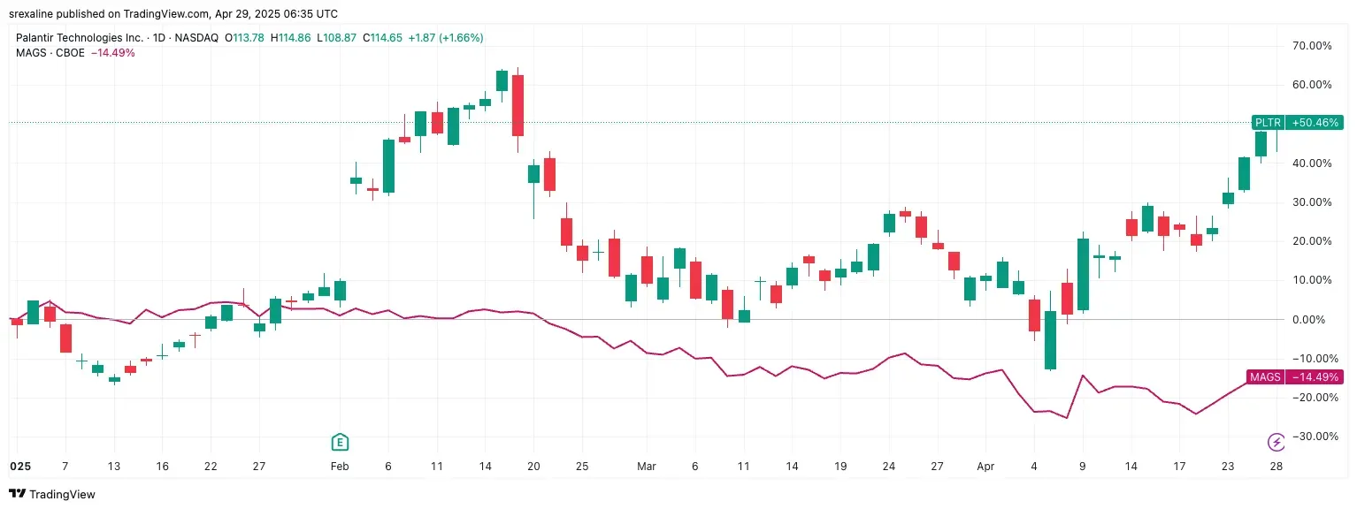The image size is (1357, 509).
Task: Click the 40.00% axis label
Action: pyautogui.click(x=1313, y=163)
